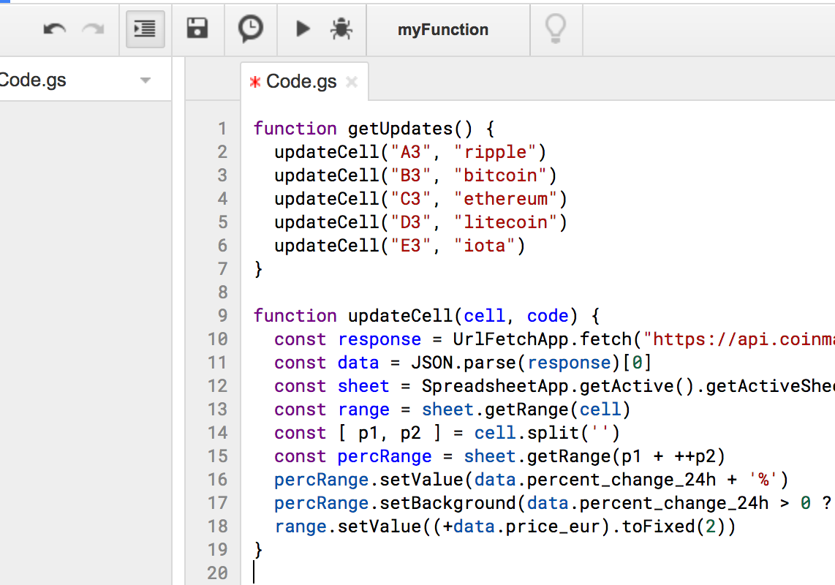Click line number 9 in the gutter

[x=222, y=316]
